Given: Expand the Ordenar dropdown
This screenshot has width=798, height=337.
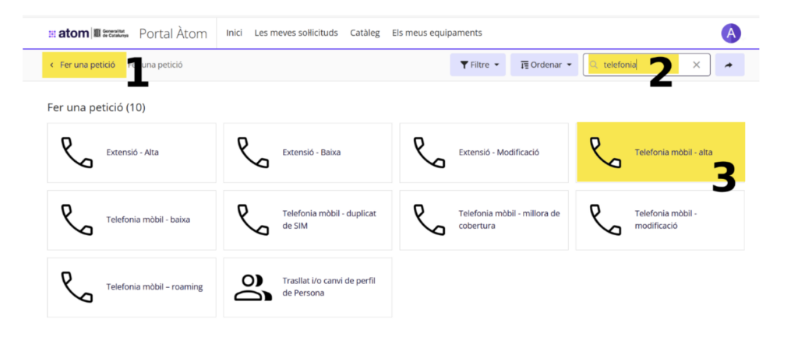Looking at the screenshot, I should [x=544, y=65].
